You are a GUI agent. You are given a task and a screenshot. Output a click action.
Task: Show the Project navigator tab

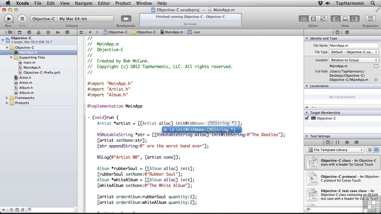pyautogui.click(x=10, y=32)
